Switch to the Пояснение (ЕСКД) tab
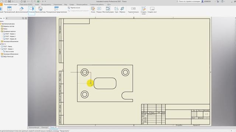Viewport: 236px width, 132px height. point(26,4)
